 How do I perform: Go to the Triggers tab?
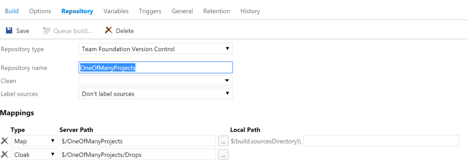coord(150,11)
